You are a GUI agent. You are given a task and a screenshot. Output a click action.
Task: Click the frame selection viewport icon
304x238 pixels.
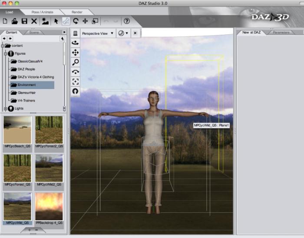[x=76, y=82]
